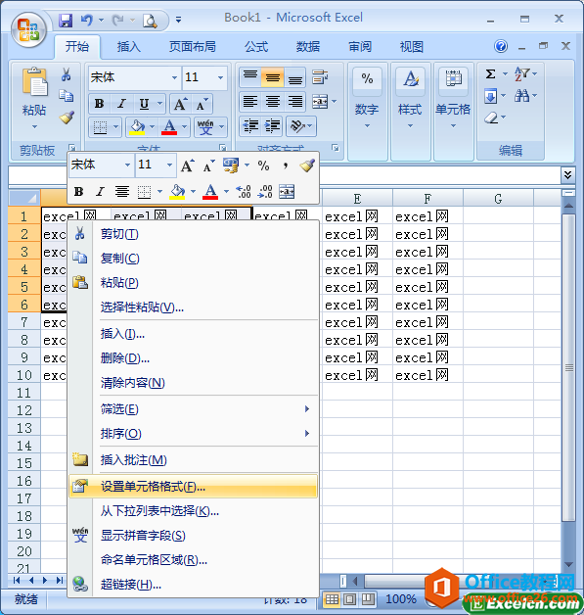Click the Print Preview icon in quick access toolbar
Viewport: 584px width, 615px height.
pos(150,20)
